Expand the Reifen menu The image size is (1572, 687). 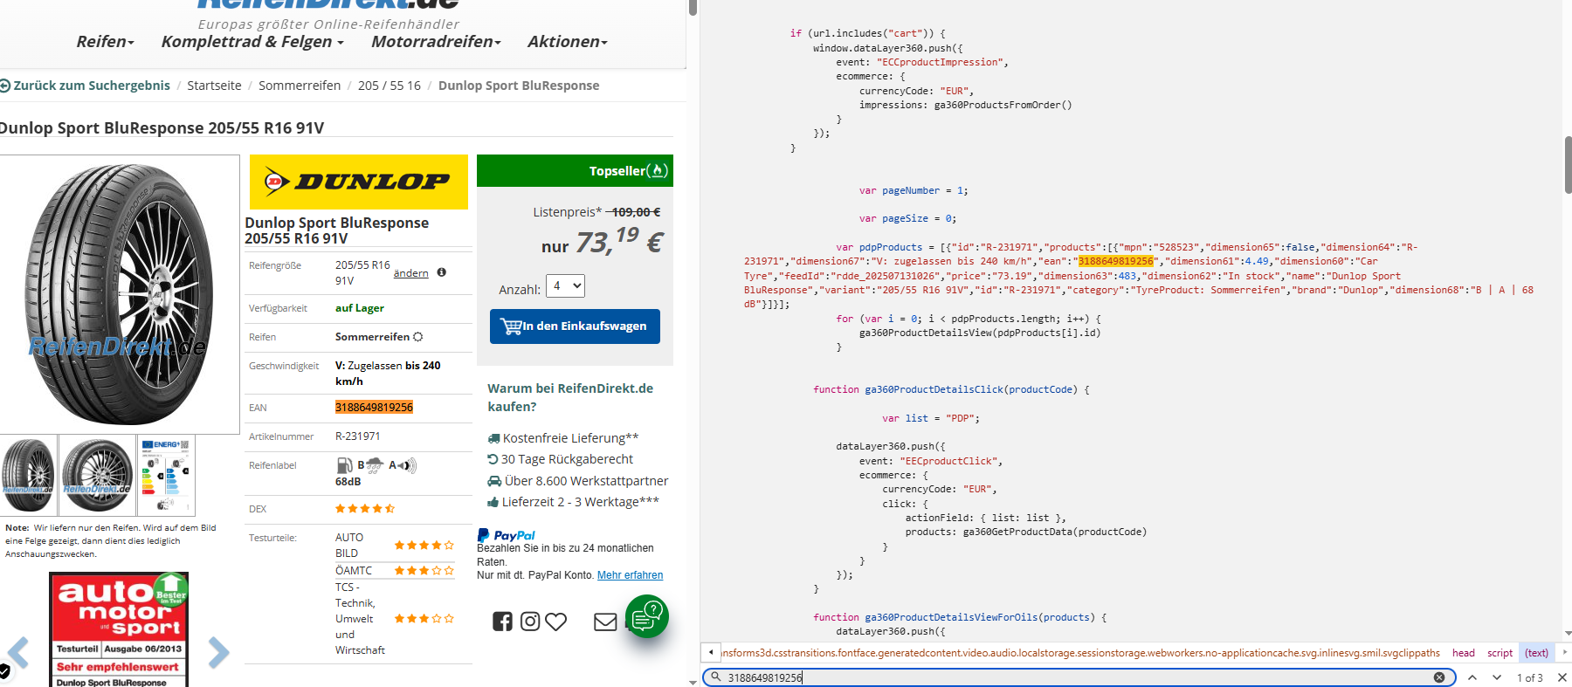(106, 42)
